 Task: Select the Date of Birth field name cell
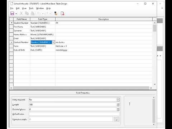21,50
